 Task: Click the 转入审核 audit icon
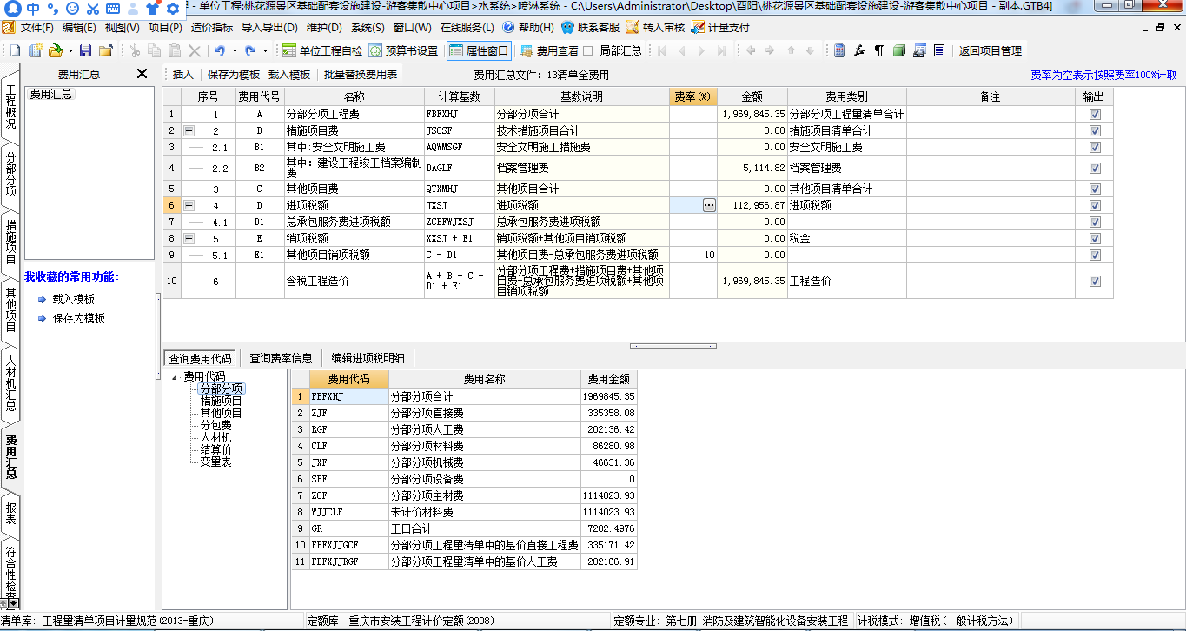click(633, 28)
